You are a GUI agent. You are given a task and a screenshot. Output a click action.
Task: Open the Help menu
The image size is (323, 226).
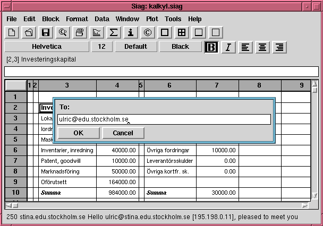click(x=194, y=19)
